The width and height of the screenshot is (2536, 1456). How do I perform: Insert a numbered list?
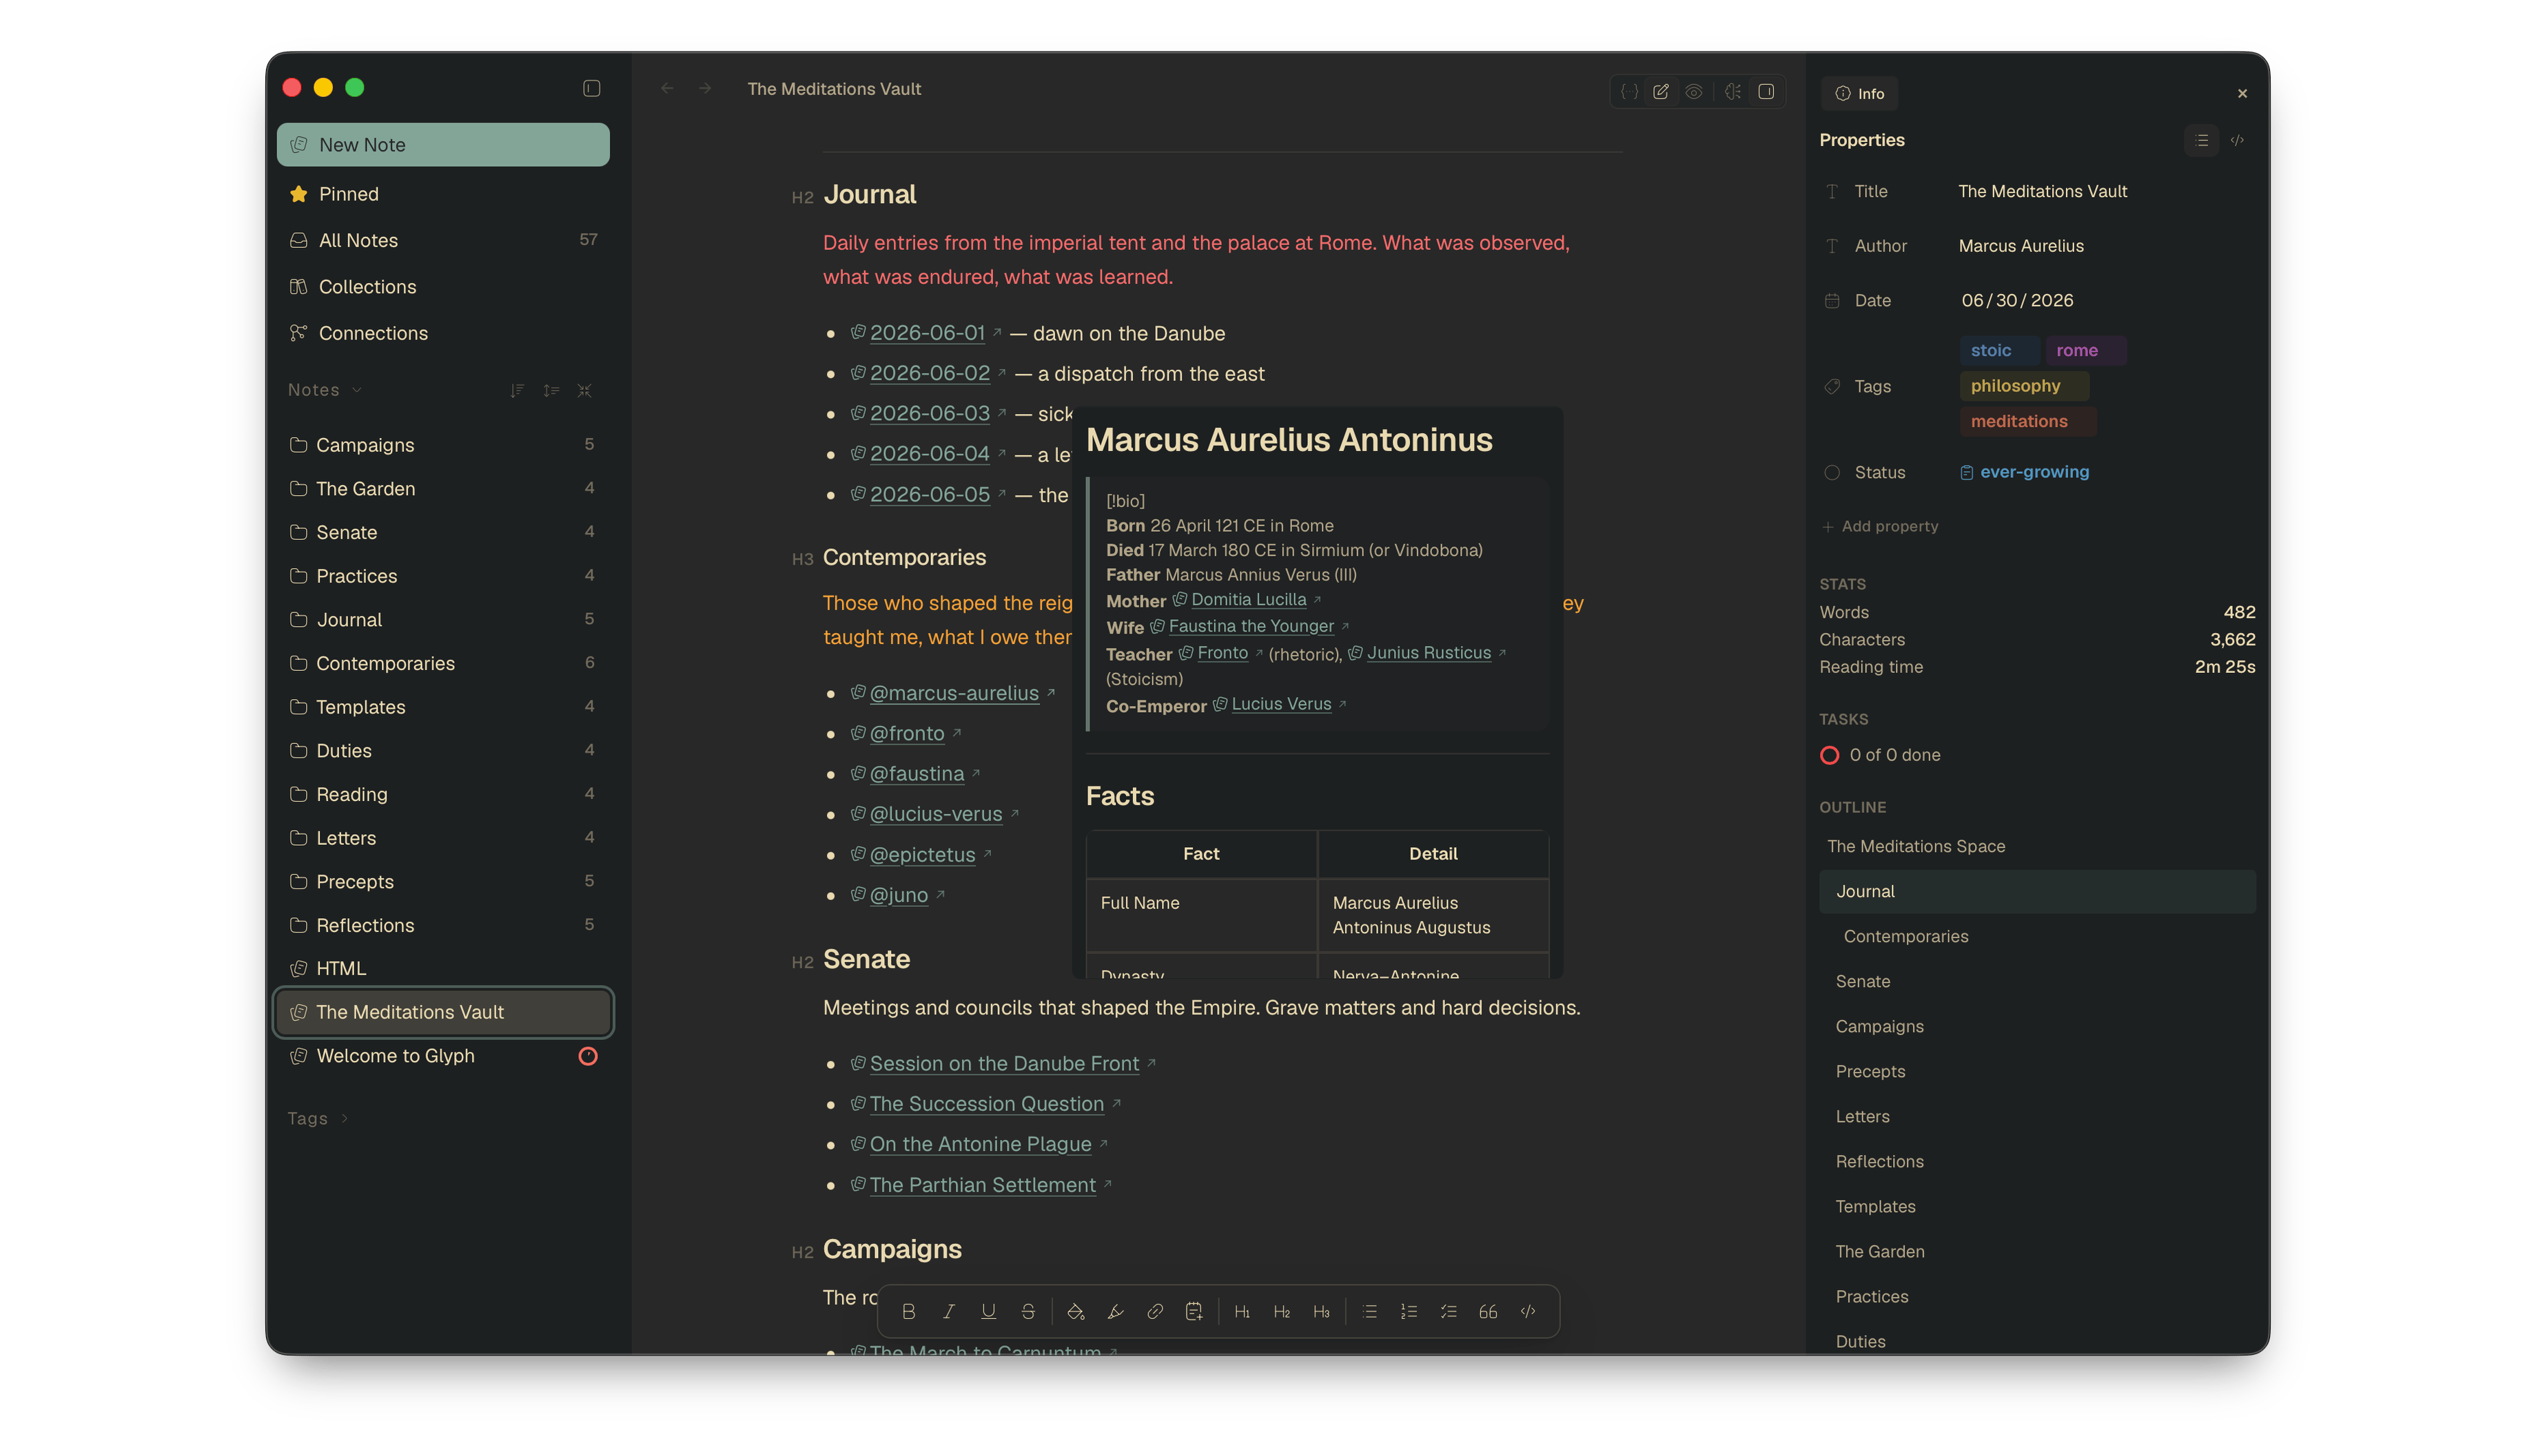[x=1409, y=1311]
